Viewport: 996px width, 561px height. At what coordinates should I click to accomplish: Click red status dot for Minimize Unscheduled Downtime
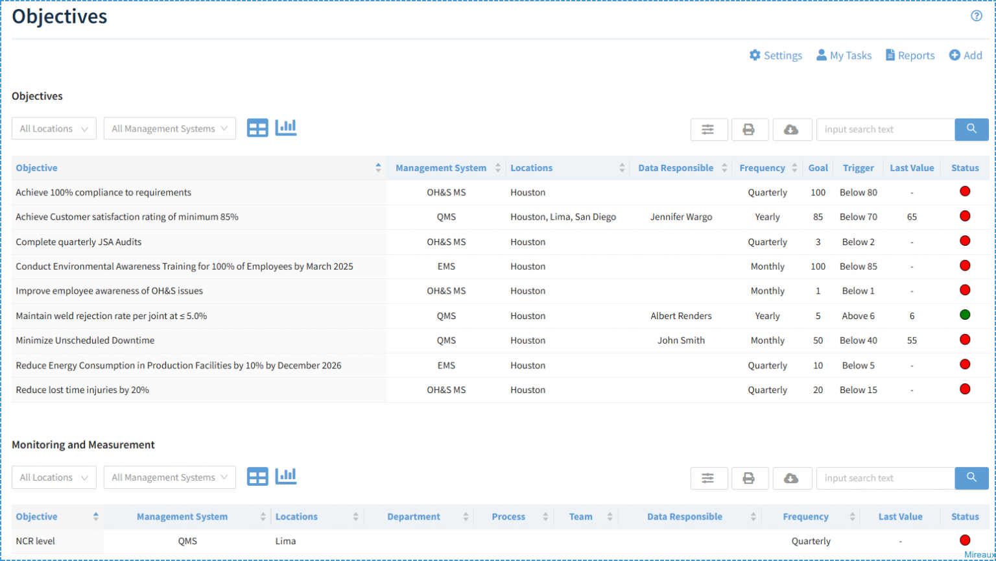tap(965, 340)
